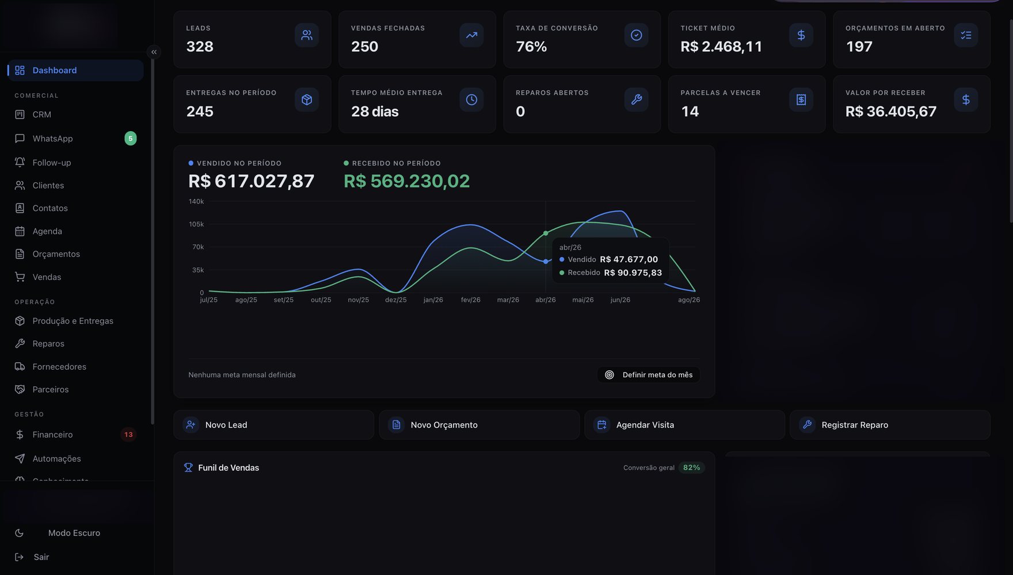The height and width of the screenshot is (575, 1013).
Task: Click the Fornecedores truck icon
Action: [x=20, y=367]
